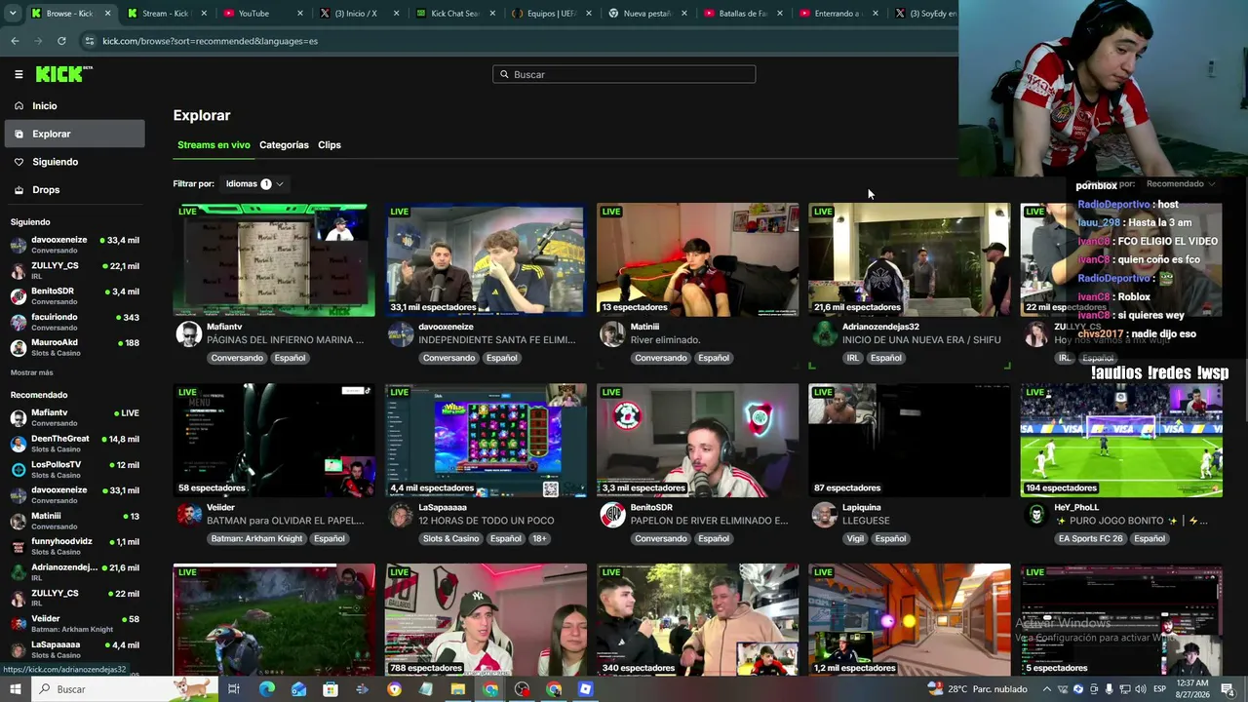The width and height of the screenshot is (1248, 702).
Task: Click HeY_PhoLL avatar under FC 26 stream
Action: pyautogui.click(x=1036, y=515)
